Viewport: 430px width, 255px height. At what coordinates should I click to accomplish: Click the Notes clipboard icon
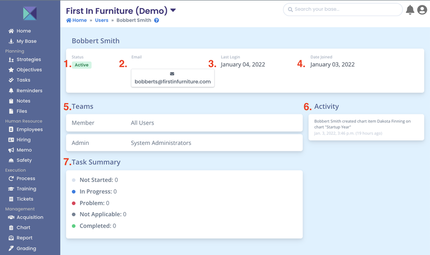11,101
